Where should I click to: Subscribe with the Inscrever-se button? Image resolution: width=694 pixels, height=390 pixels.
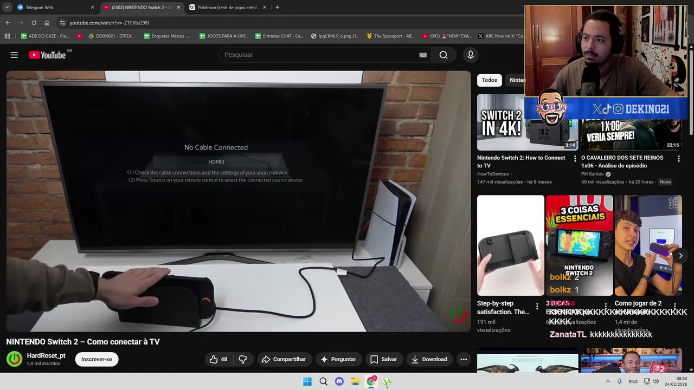tap(97, 359)
